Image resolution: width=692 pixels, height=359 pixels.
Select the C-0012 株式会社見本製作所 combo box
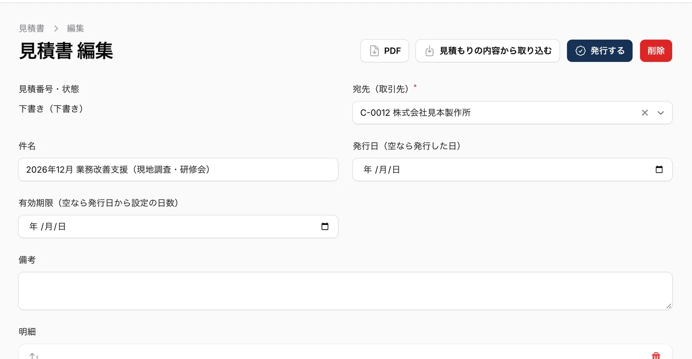coord(512,113)
